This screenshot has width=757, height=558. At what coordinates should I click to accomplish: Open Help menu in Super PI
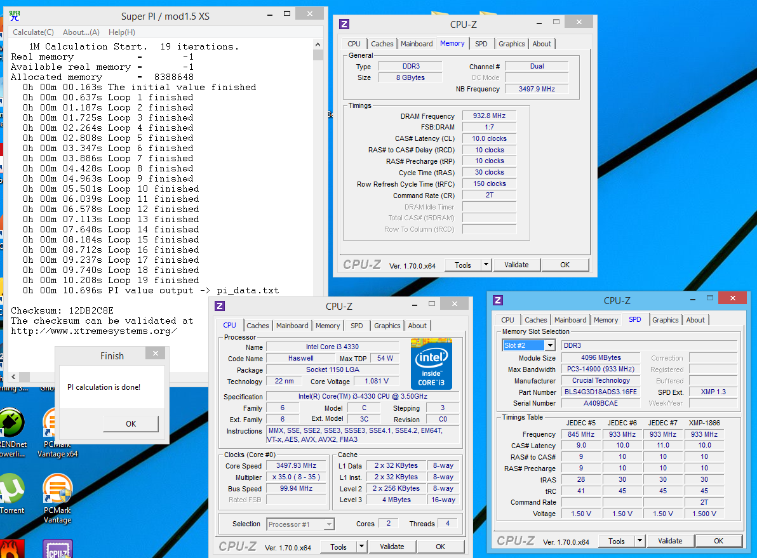click(x=122, y=32)
